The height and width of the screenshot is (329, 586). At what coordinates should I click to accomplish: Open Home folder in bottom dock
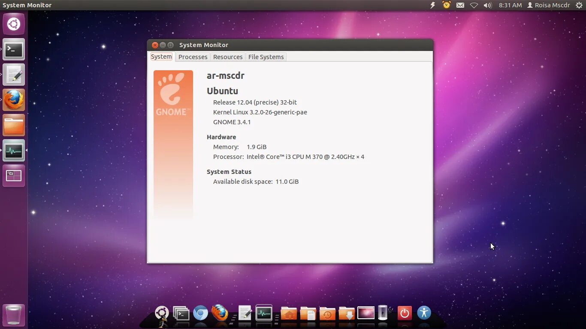[289, 314]
